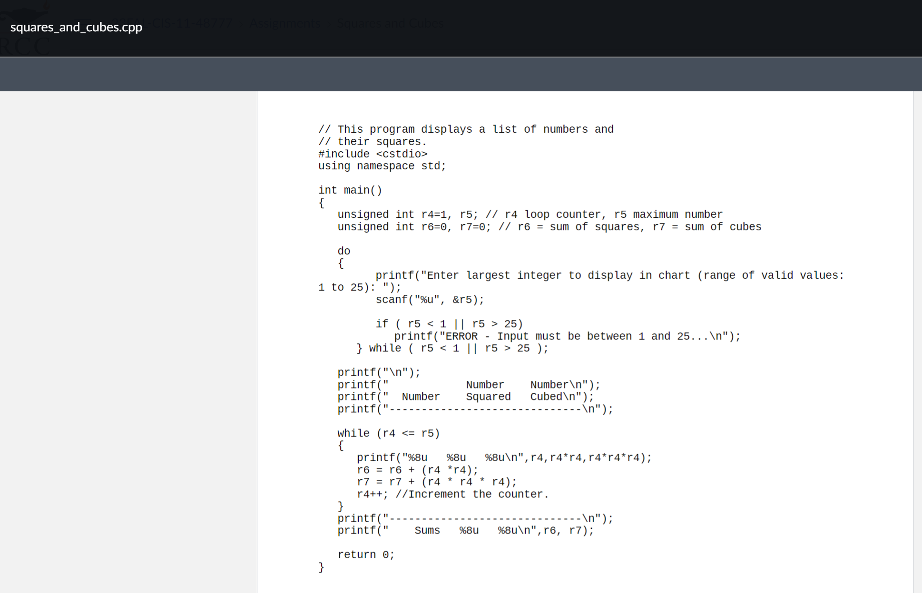Click the scanf("%u", &r5) statement
Screen dimensions: 922x593
(429, 300)
